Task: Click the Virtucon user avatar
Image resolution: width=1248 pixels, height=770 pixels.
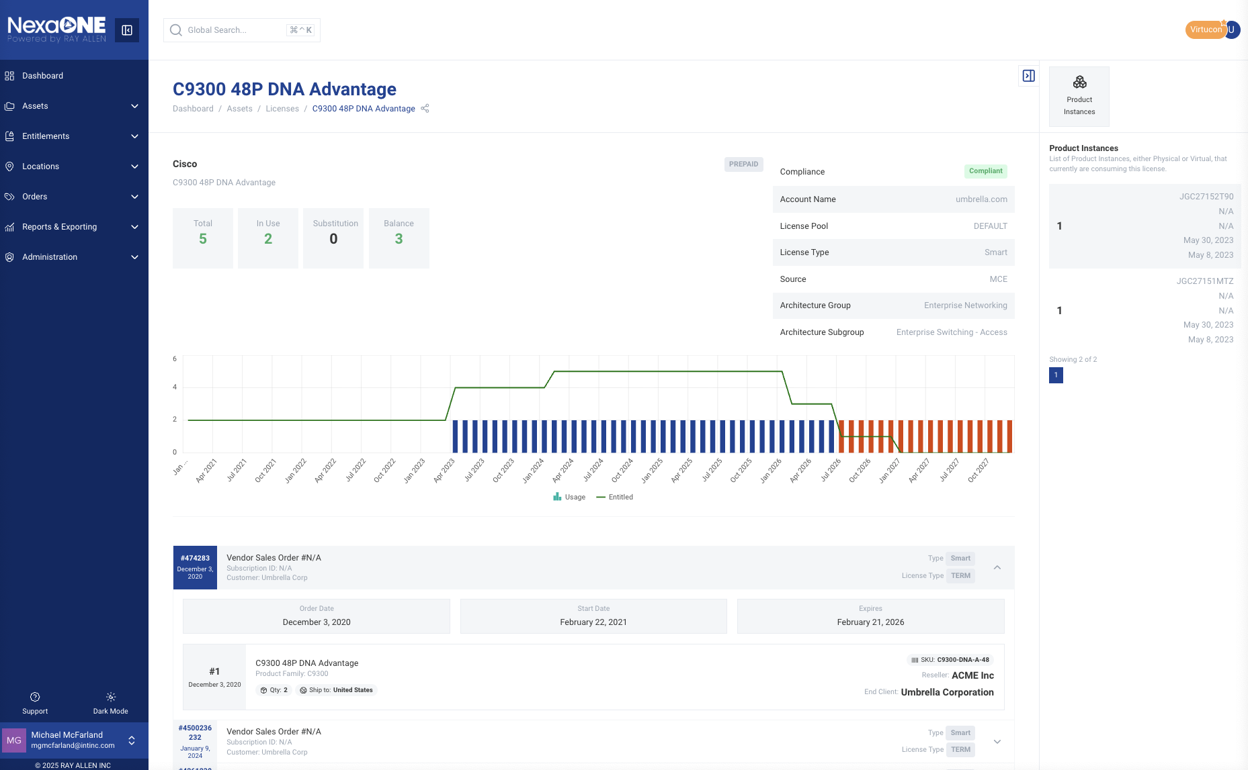Action: [1231, 30]
